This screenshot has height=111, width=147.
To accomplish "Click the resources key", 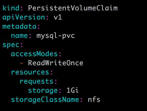I will click(30, 72).
